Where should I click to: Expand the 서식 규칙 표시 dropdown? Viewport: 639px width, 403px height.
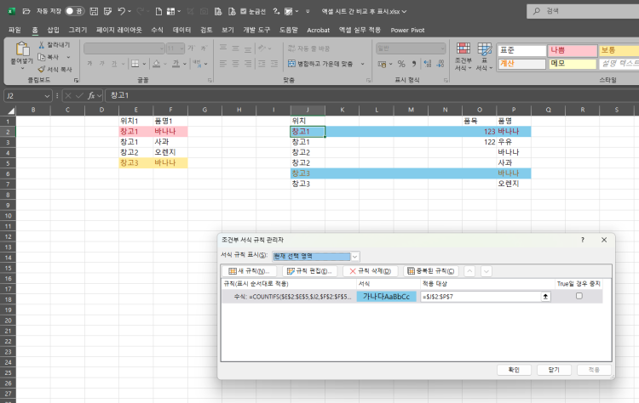tap(355, 256)
